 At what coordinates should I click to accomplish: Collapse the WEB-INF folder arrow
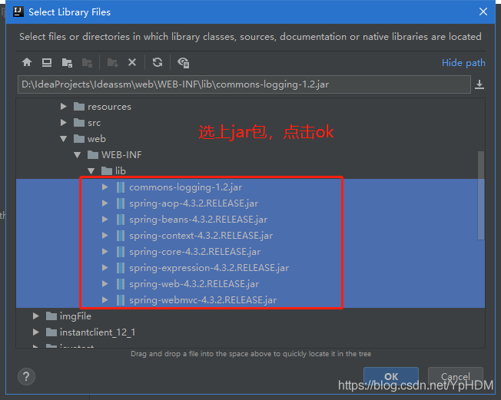[77, 155]
